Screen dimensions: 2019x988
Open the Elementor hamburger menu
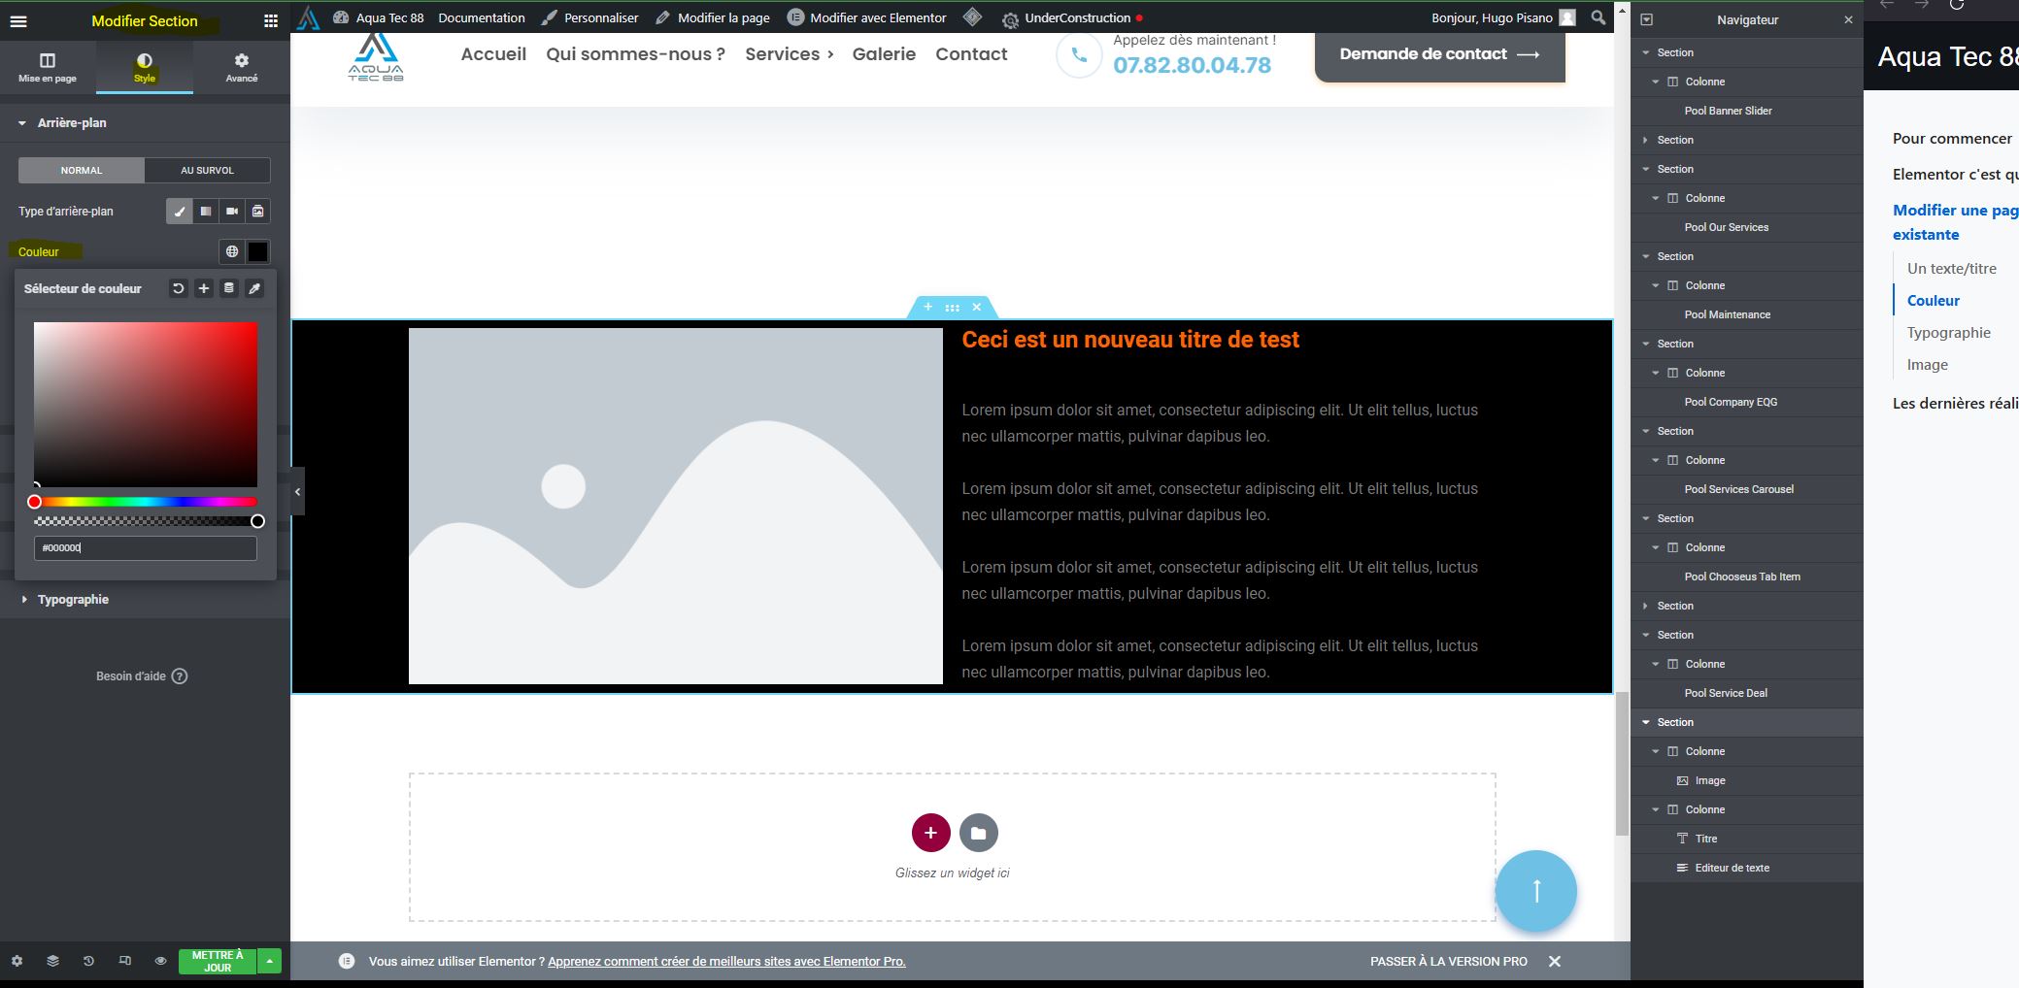[18, 21]
